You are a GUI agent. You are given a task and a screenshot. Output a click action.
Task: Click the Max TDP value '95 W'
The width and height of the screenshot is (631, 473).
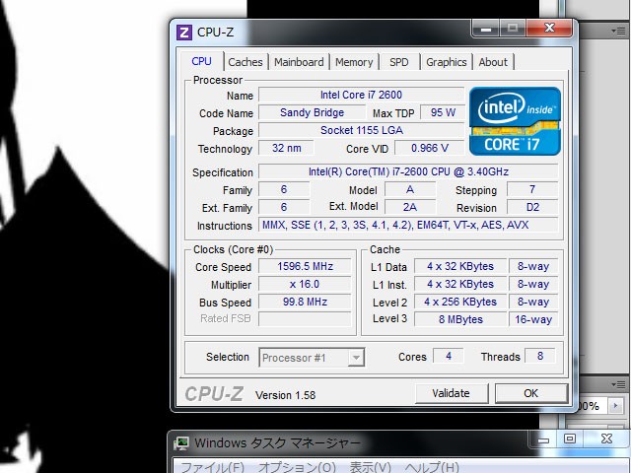[443, 112]
